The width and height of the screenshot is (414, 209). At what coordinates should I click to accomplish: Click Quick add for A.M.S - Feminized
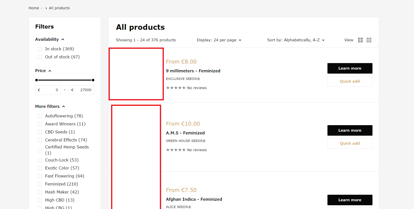point(350,143)
